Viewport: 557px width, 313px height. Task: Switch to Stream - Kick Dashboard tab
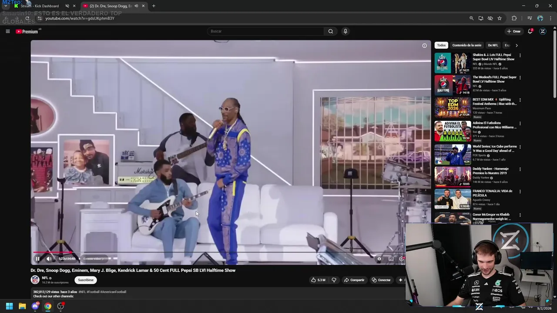click(x=40, y=6)
